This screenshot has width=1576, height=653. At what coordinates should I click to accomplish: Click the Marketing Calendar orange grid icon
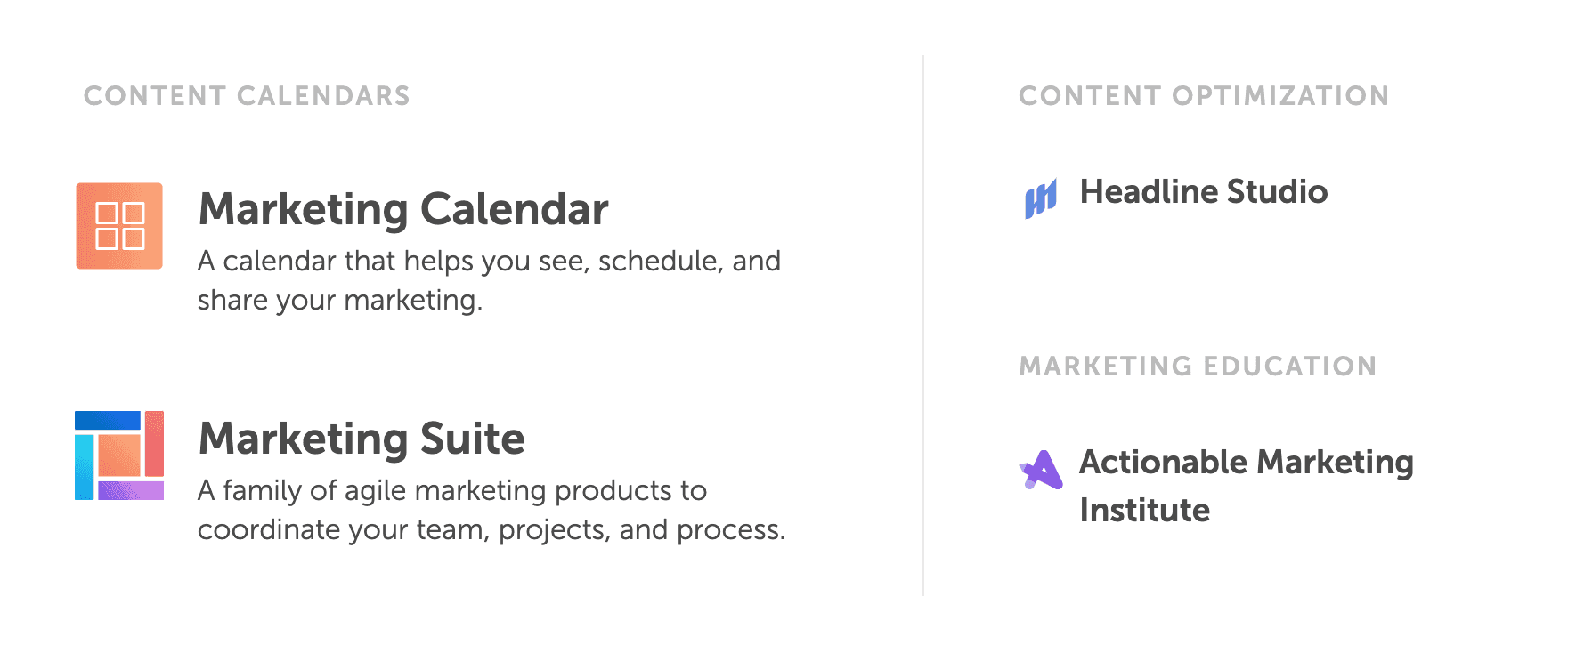119,225
